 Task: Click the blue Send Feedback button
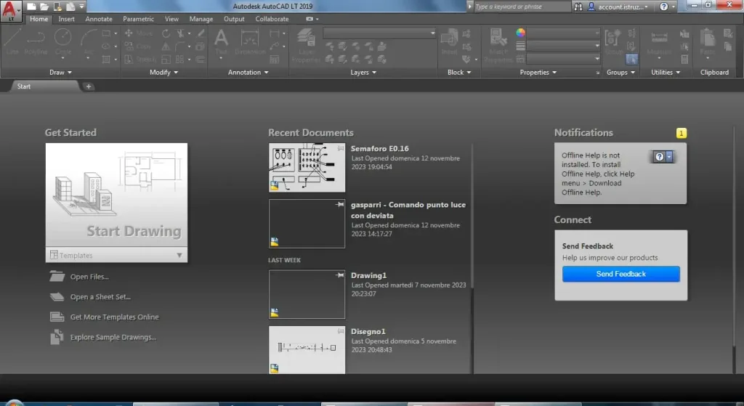pyautogui.click(x=620, y=274)
